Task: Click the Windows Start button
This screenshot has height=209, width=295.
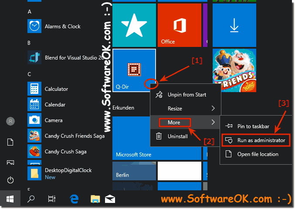Action: (10, 199)
